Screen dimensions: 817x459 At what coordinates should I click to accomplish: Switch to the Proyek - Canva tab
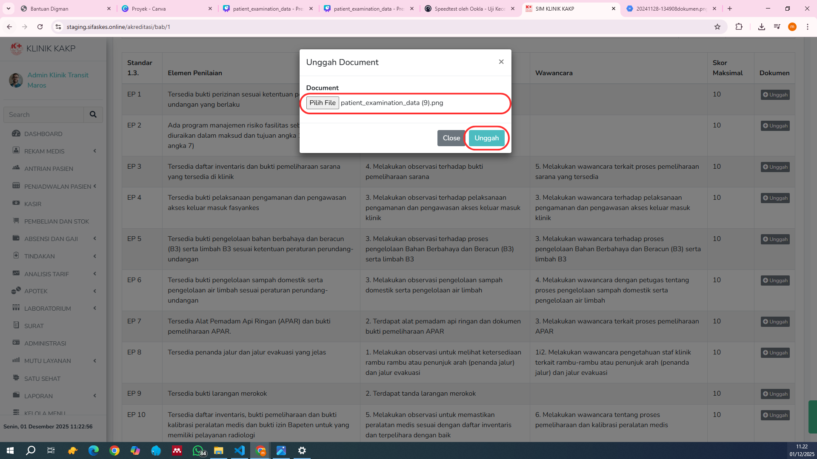[166, 8]
